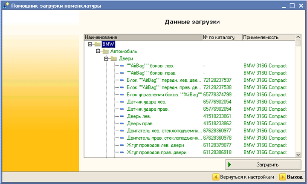This screenshot has height=184, width=307.
Task: Click item icon beside Датчик удара прав.
Action: click(x=122, y=109)
